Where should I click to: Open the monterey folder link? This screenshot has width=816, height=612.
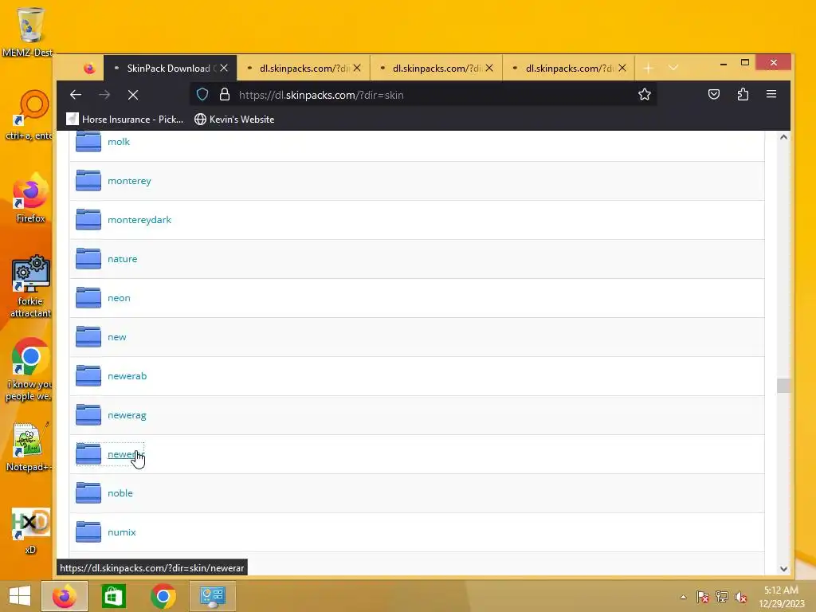[129, 181]
